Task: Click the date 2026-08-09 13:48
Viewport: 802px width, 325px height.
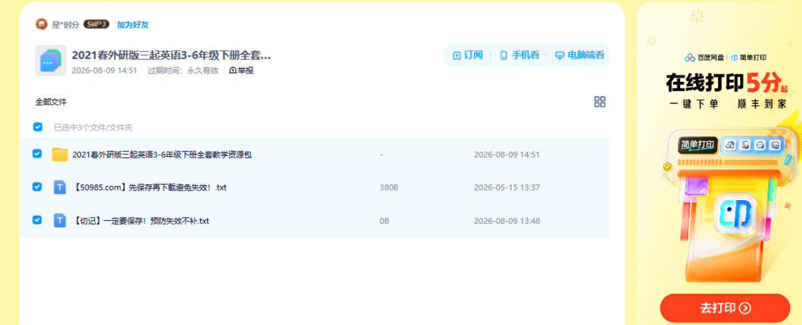Action: (x=506, y=221)
